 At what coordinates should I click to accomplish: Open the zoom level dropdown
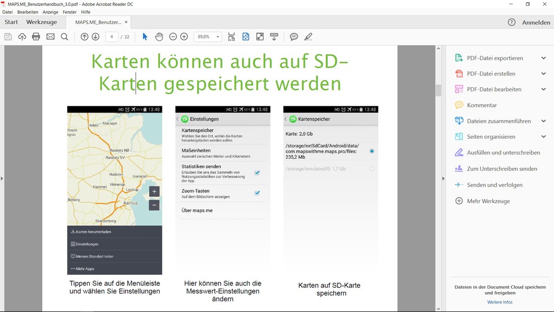tap(217, 37)
